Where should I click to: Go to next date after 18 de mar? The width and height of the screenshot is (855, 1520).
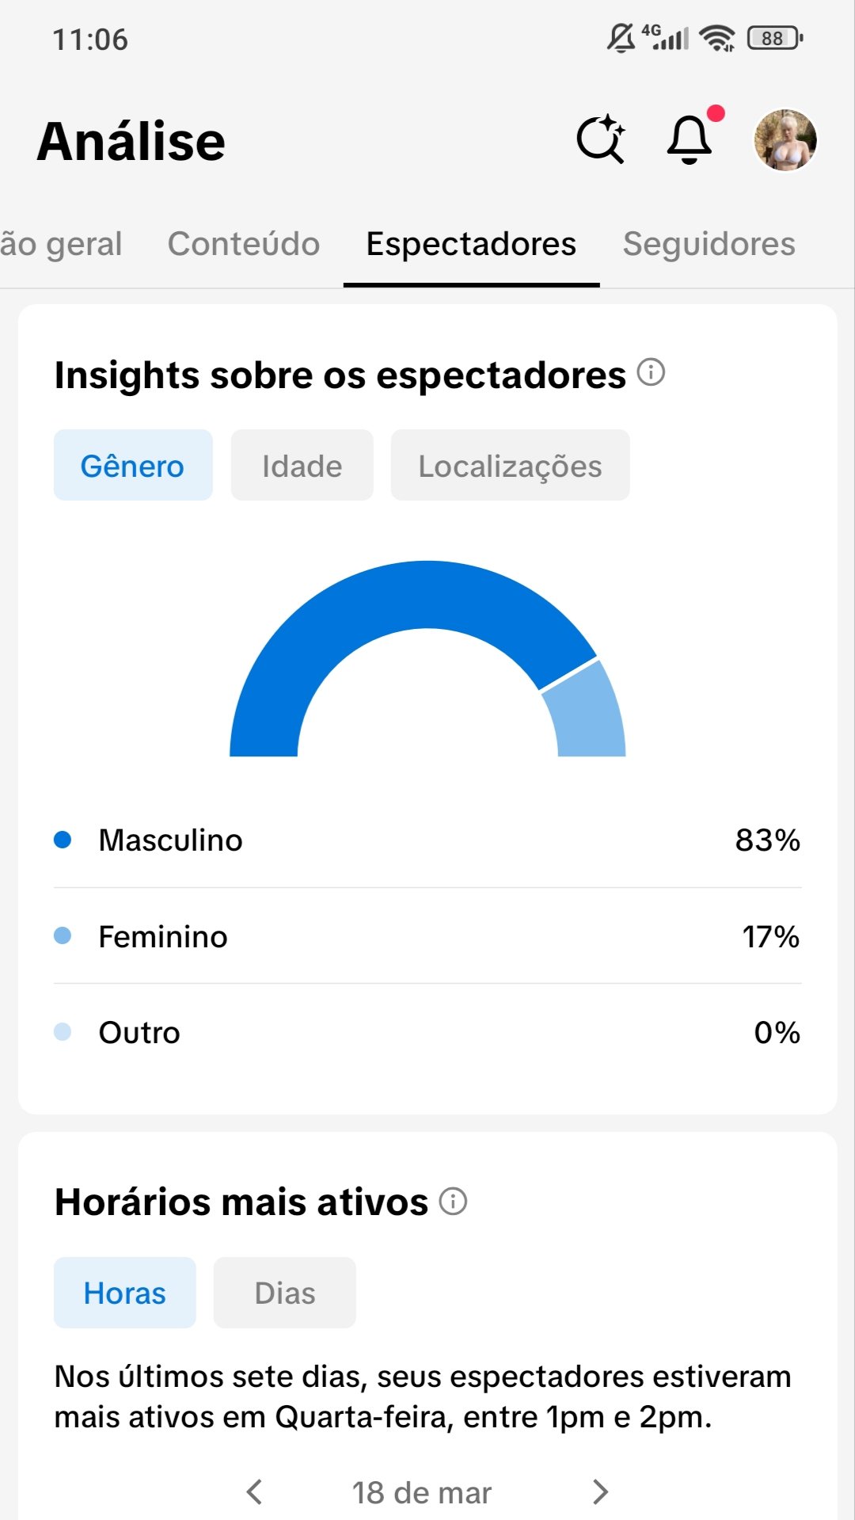601,1491
